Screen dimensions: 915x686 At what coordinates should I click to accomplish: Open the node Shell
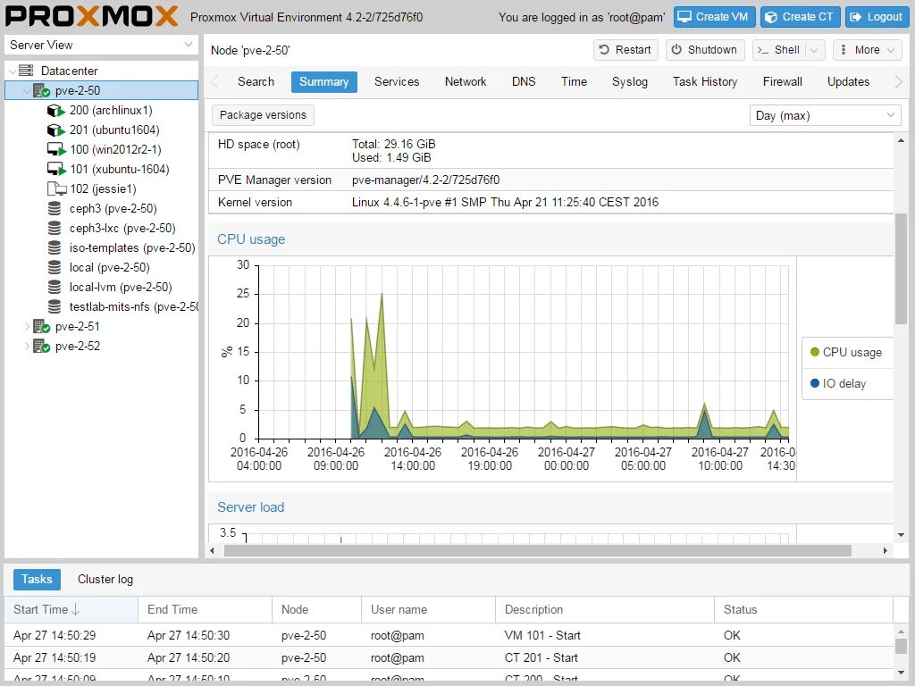779,50
